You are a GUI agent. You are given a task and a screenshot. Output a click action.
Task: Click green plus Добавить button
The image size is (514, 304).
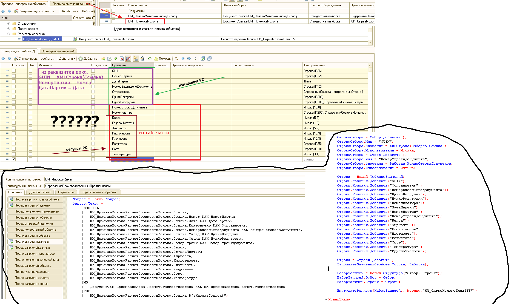tap(88, 59)
